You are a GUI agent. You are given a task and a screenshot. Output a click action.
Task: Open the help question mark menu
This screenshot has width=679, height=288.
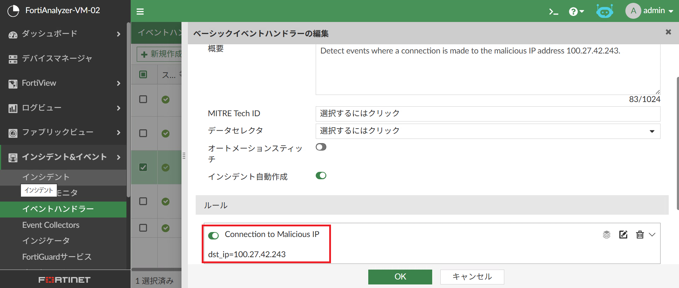pyautogui.click(x=576, y=12)
